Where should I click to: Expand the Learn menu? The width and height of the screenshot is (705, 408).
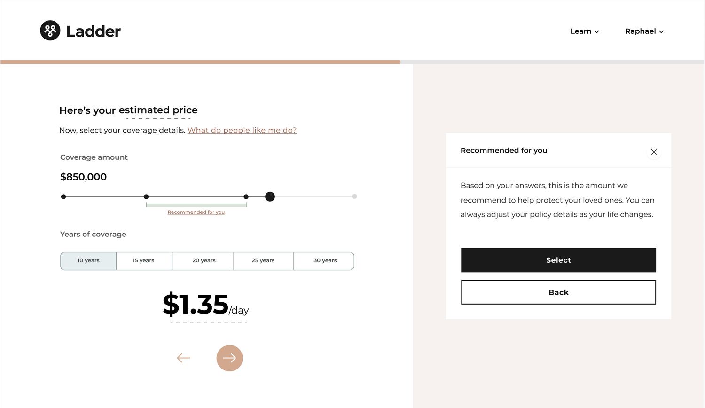(x=585, y=31)
